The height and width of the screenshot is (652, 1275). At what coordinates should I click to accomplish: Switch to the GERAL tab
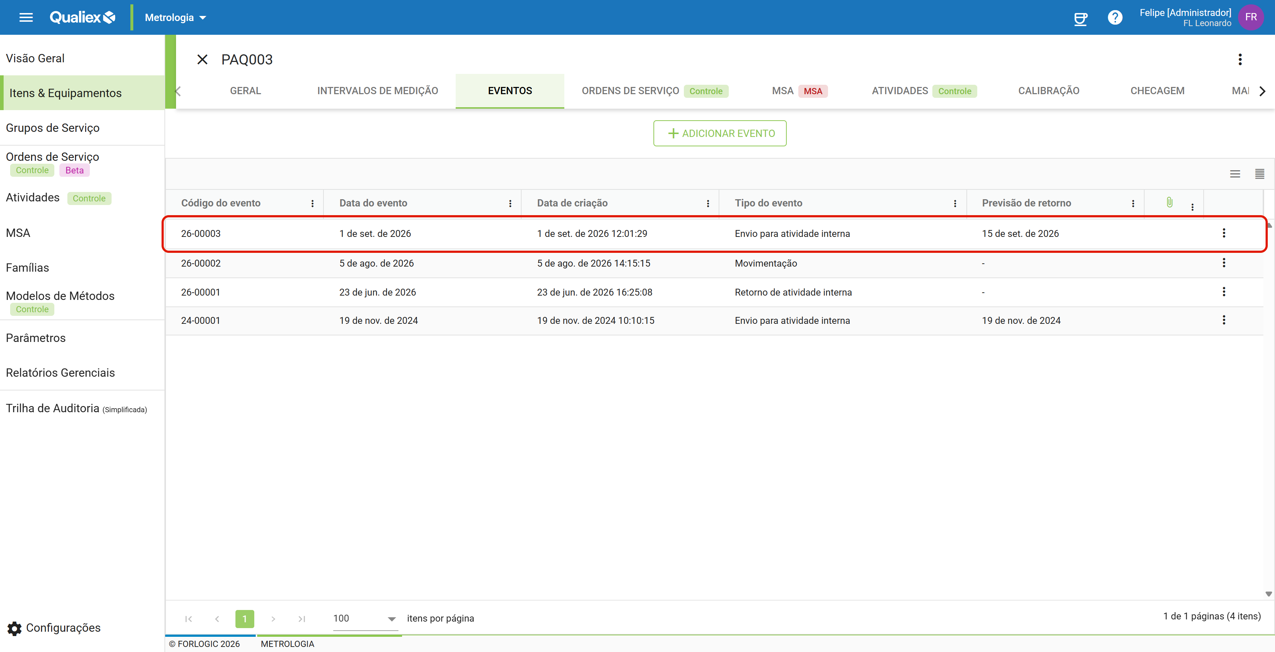[245, 91]
